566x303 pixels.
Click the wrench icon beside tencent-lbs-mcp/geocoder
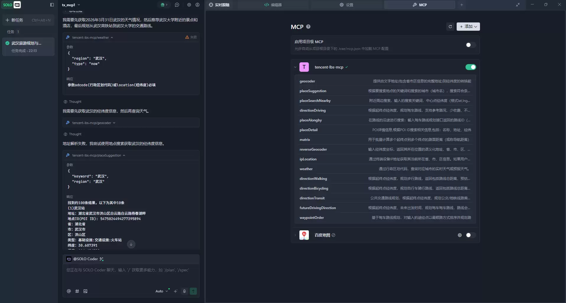click(x=68, y=123)
